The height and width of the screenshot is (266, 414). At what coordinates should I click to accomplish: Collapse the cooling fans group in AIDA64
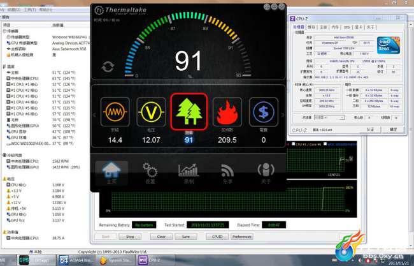pos(4,155)
